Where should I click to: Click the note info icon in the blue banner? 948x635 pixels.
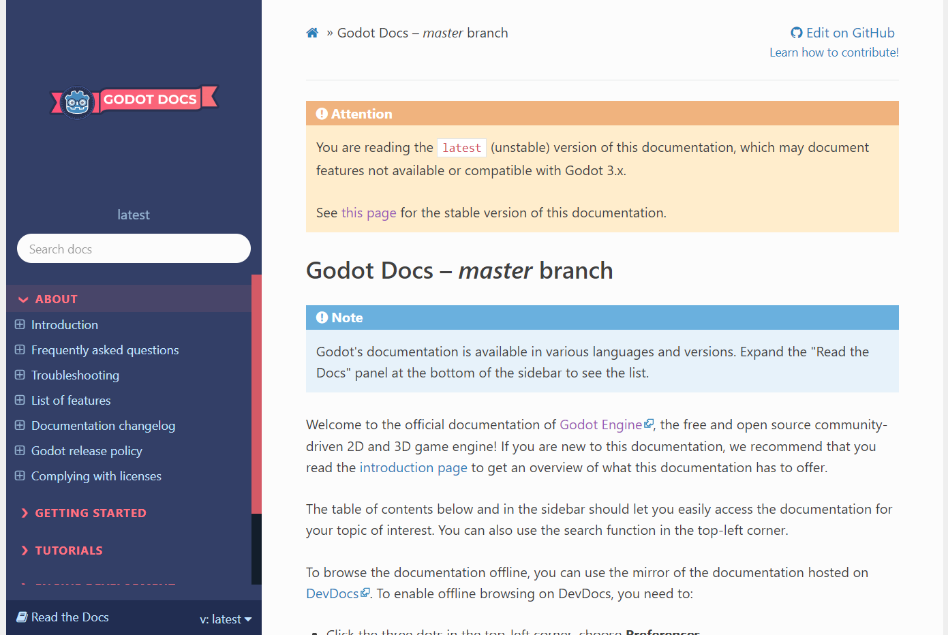point(322,317)
